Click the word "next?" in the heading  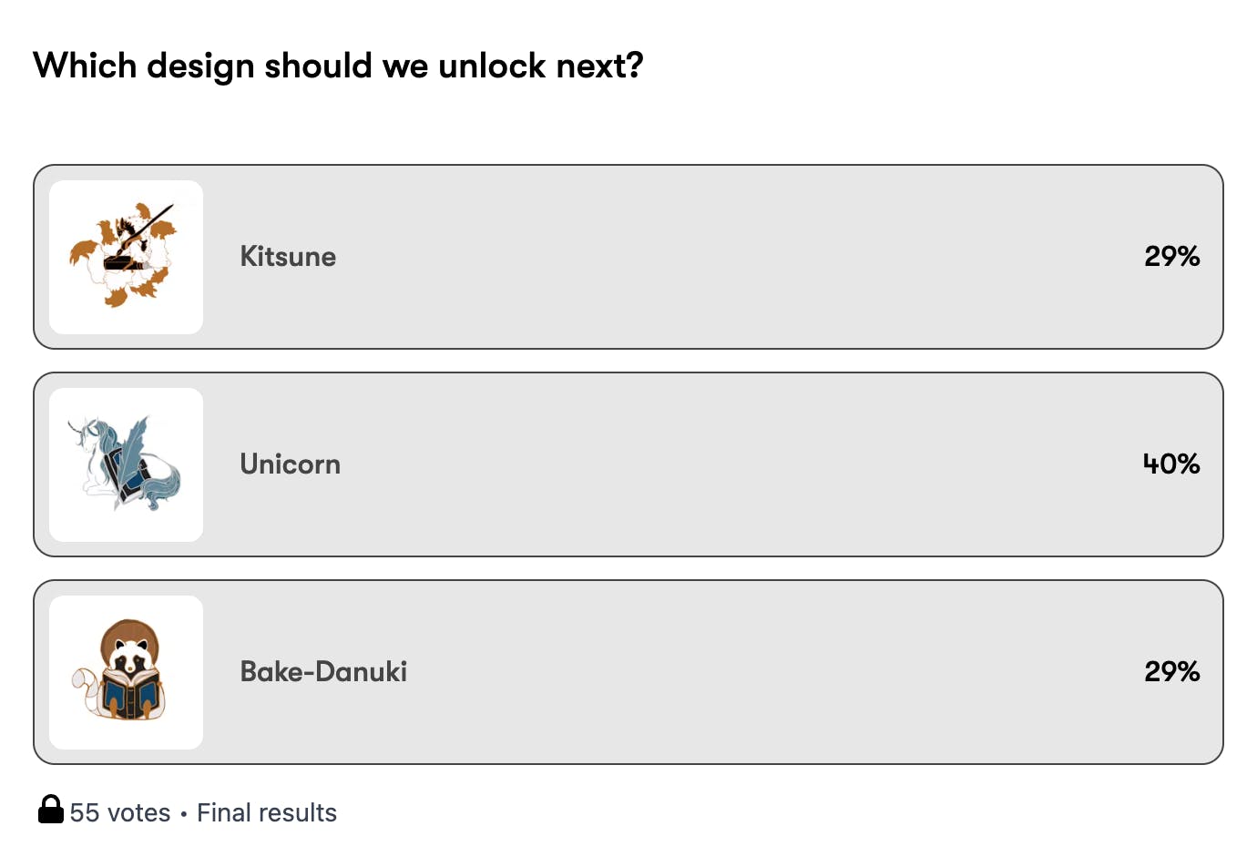(x=599, y=66)
